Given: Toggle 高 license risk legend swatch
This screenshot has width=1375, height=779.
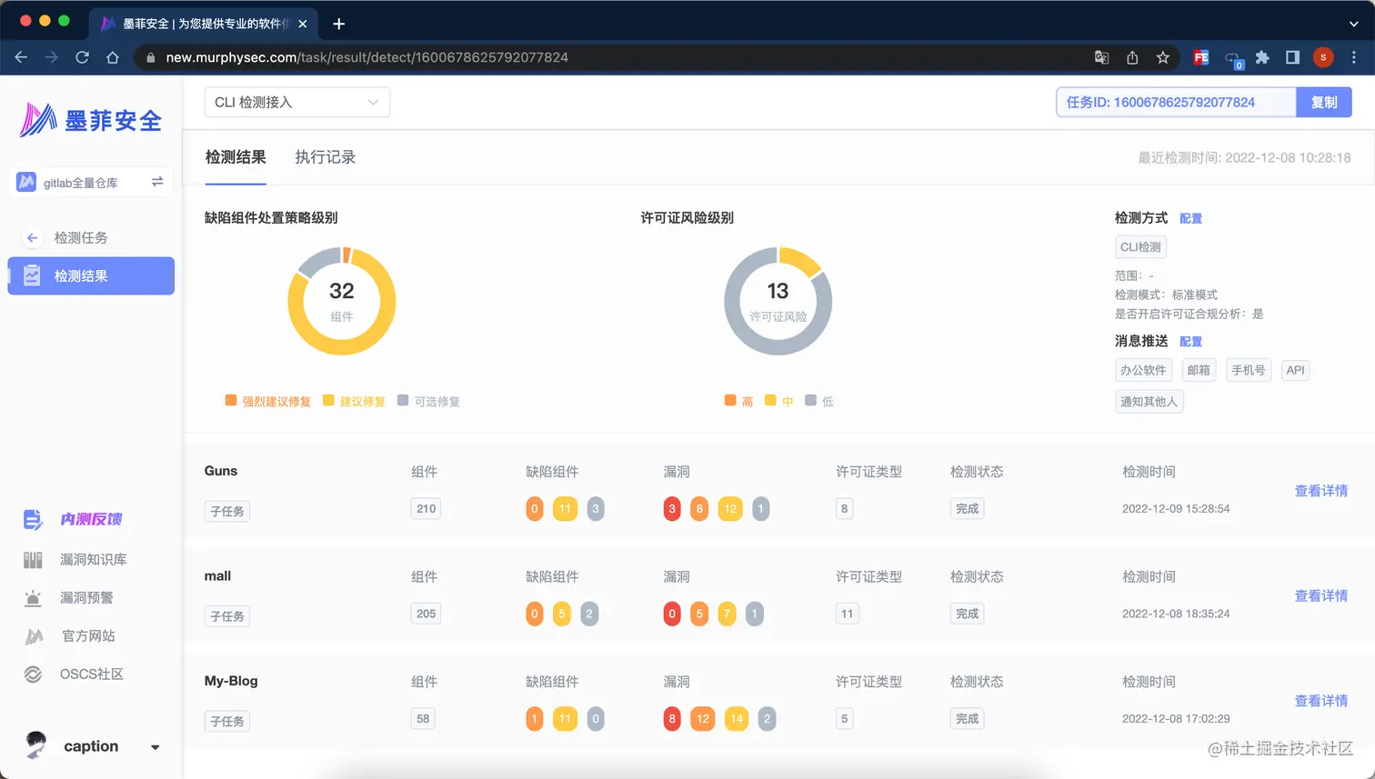Looking at the screenshot, I should click(730, 400).
